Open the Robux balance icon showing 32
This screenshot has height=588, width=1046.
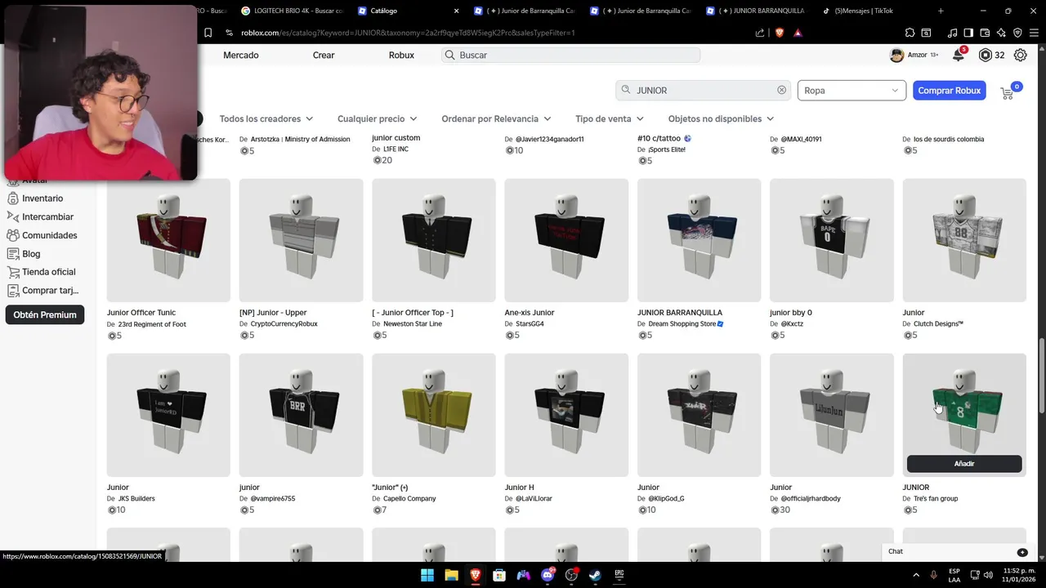pos(986,55)
